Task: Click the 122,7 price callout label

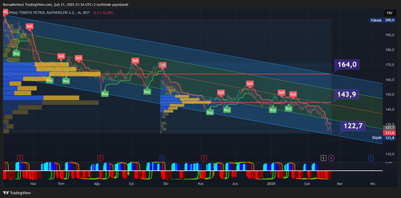Action: 352,126
